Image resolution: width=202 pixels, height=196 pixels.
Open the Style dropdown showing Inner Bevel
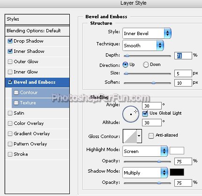click(147, 33)
